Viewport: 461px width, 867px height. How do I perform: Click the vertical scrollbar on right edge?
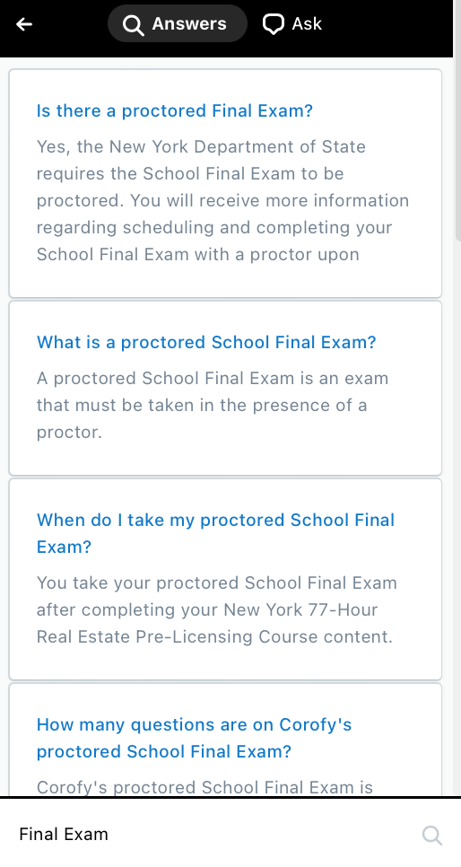(457, 149)
